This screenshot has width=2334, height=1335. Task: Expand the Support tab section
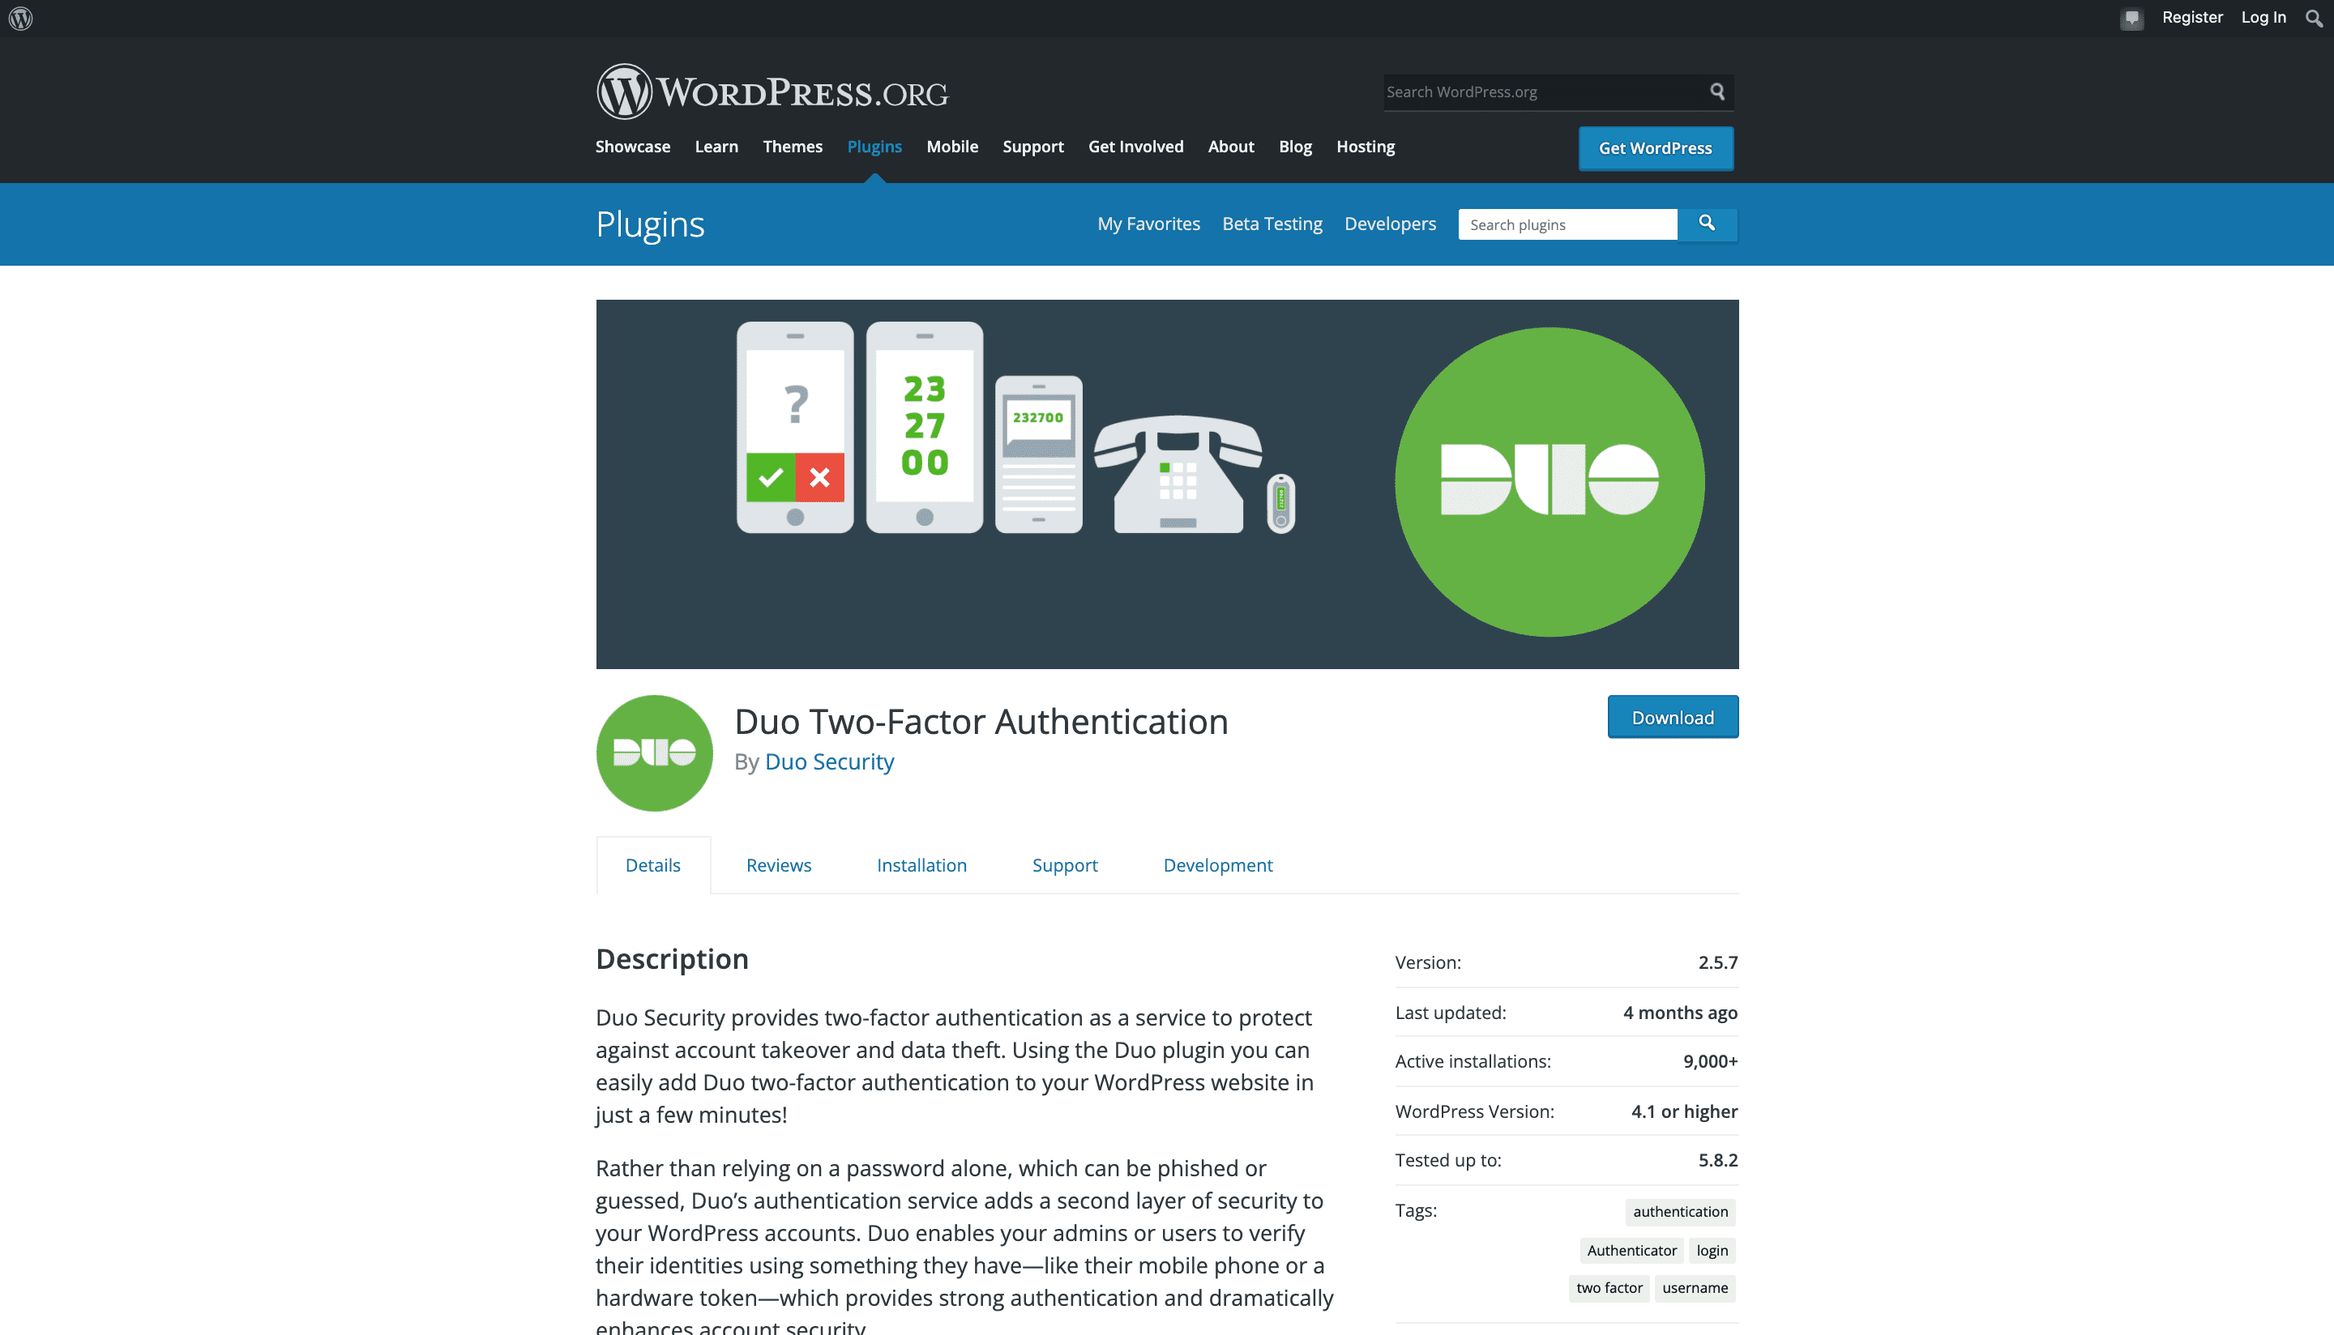tap(1064, 865)
